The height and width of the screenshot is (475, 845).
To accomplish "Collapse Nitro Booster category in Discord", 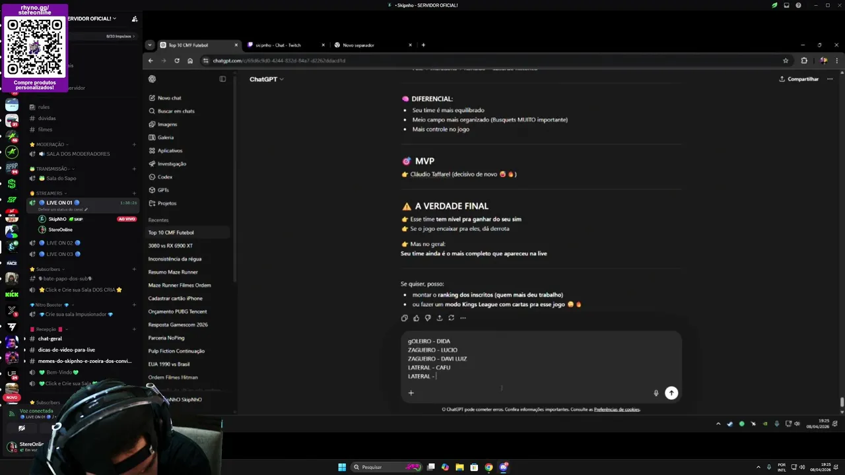I will coord(53,305).
